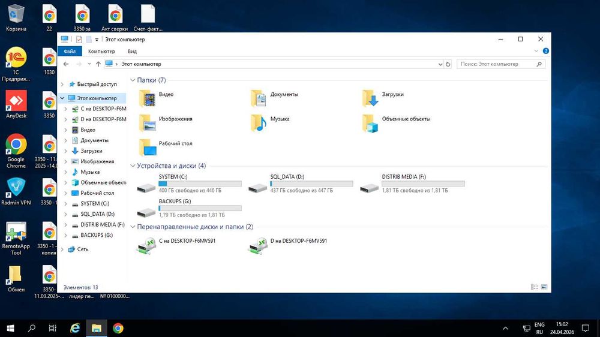Click the Properties quick access toolbar icon
This screenshot has height=337, width=600.
point(79,40)
